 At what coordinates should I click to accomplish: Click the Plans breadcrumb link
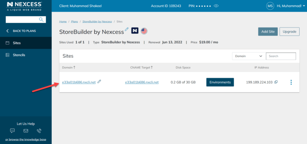pos(74,22)
